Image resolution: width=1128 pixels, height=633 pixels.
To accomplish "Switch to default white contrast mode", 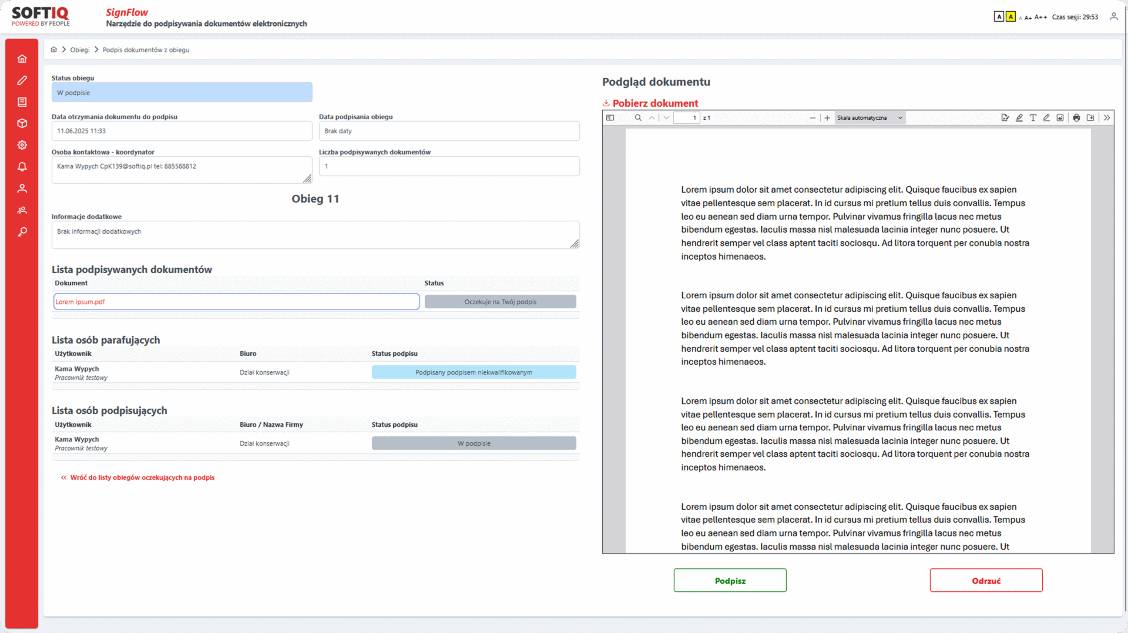I will point(999,17).
